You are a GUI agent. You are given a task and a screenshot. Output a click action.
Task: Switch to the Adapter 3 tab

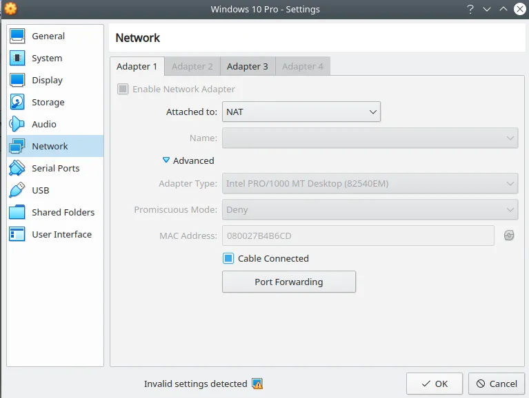point(248,66)
